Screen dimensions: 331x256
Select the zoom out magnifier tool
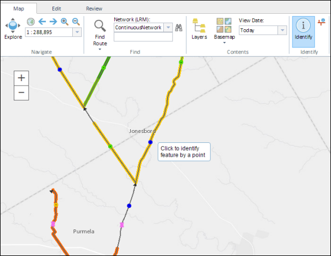click(76, 22)
